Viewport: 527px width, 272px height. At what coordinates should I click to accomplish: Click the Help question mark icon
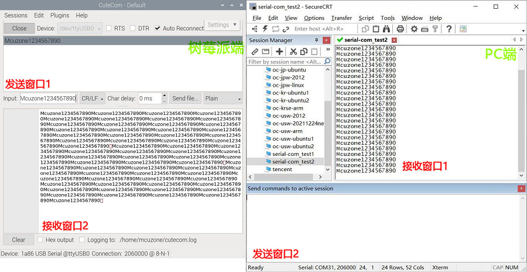click(x=449, y=29)
